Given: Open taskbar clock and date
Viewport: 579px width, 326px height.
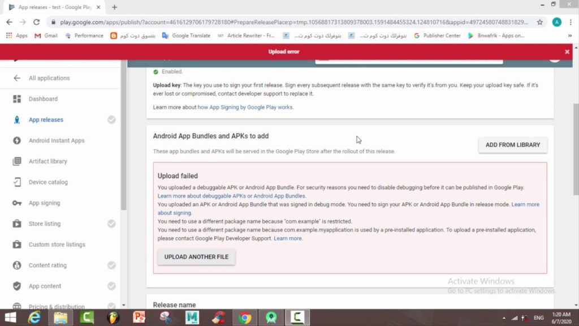Looking at the screenshot, I should pos(561,318).
